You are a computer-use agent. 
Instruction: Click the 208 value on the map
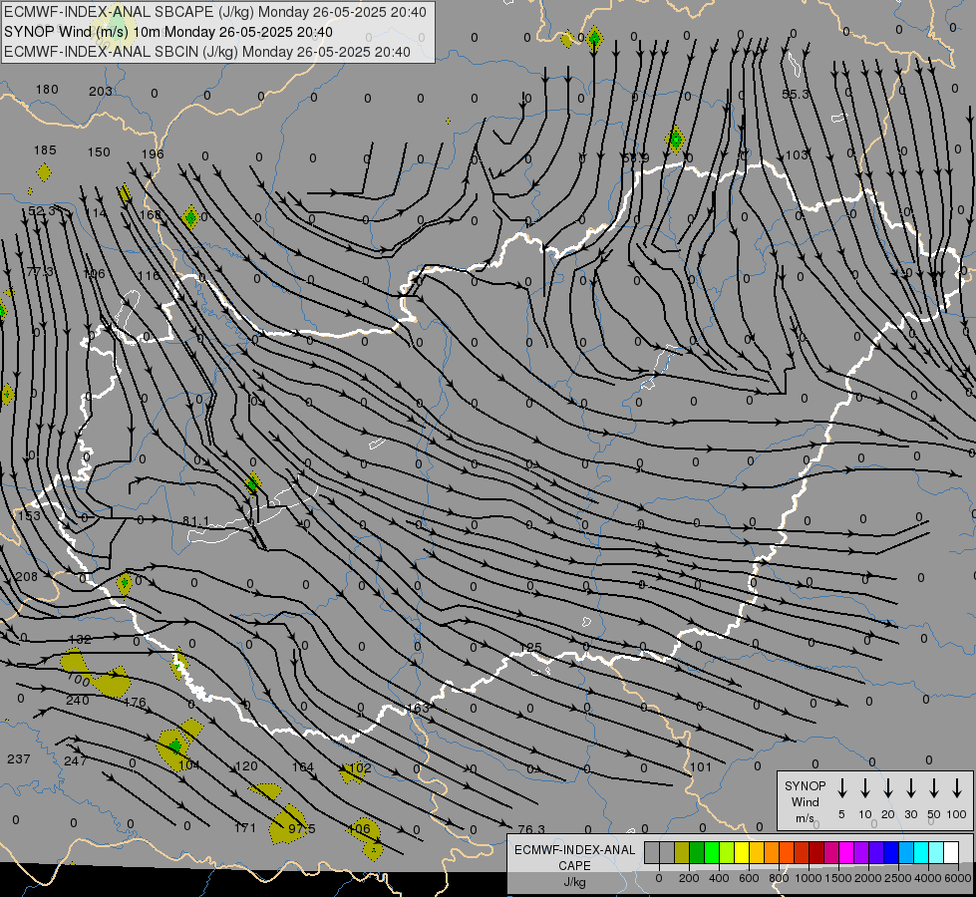pyautogui.click(x=27, y=576)
